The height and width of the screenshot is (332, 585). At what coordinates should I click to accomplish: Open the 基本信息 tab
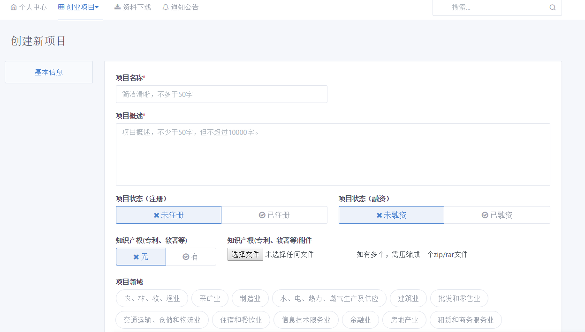point(49,72)
